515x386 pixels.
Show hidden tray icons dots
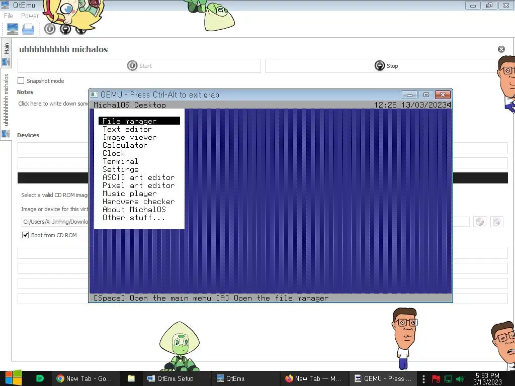(x=423, y=379)
